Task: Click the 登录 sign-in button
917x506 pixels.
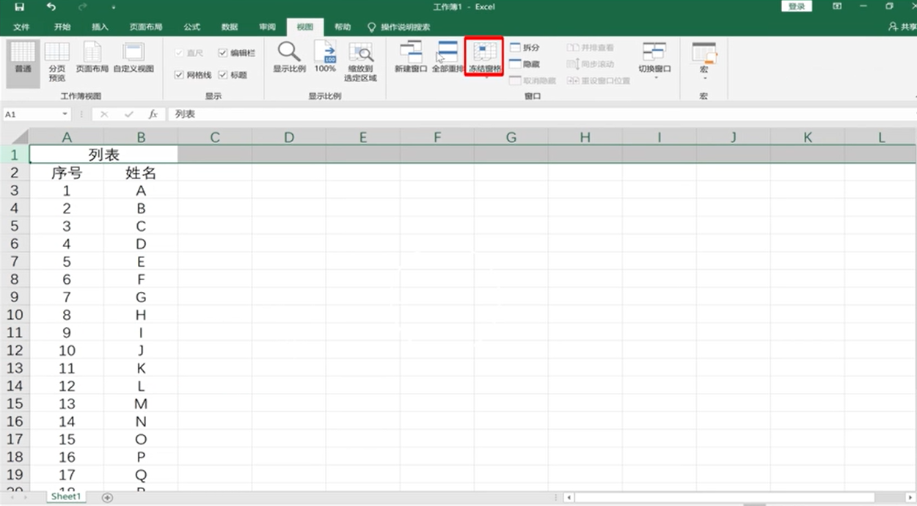Action: click(x=797, y=7)
